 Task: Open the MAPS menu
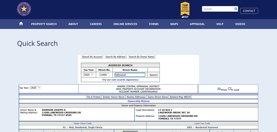(174, 24)
